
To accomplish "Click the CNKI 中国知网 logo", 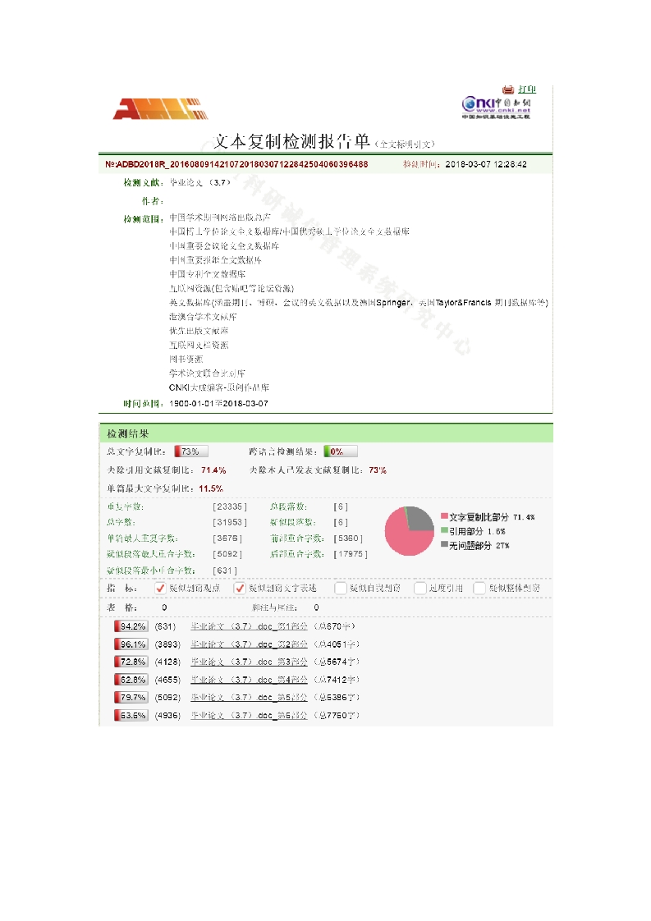I will 496,108.
